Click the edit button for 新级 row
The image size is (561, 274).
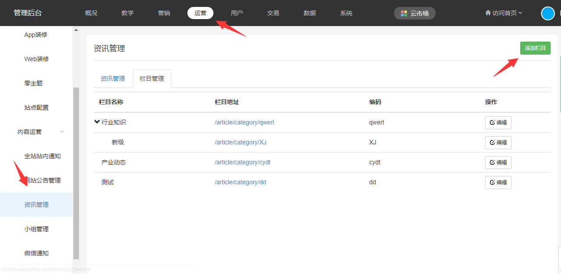point(498,143)
